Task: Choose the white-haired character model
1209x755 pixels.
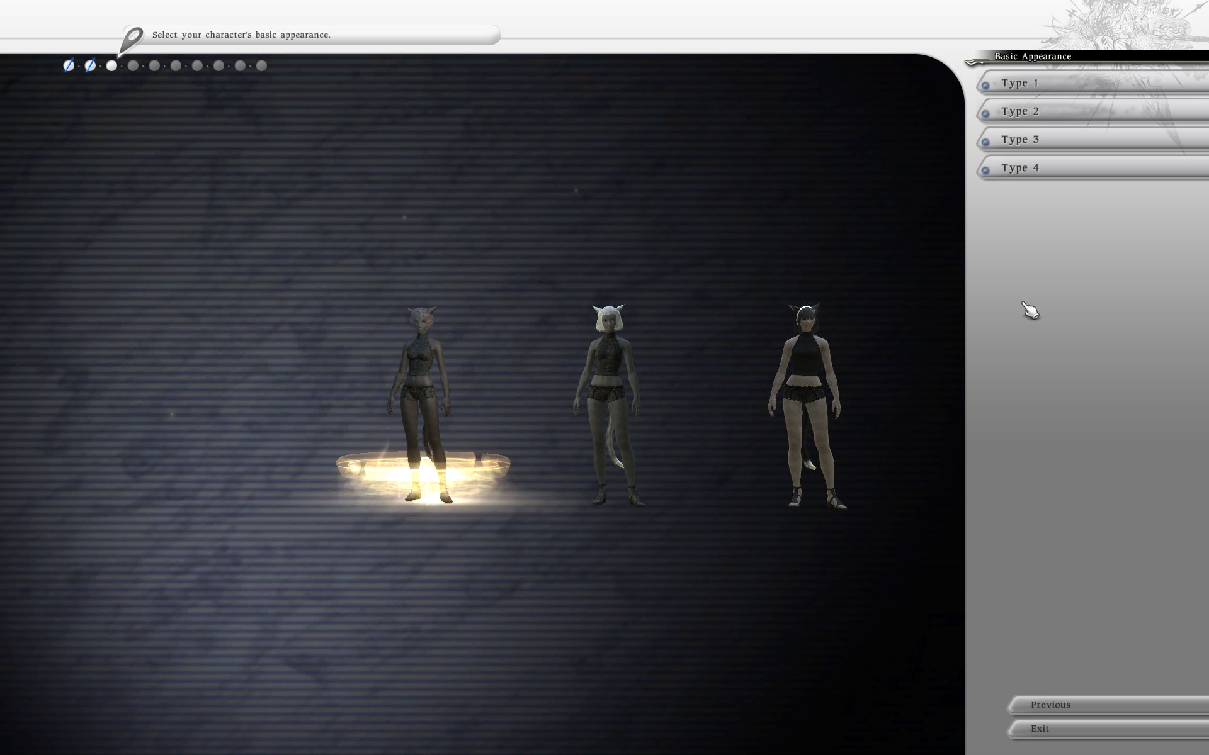Action: (608, 405)
